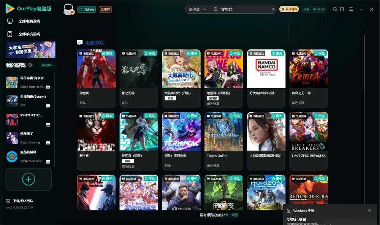Image resolution: width=380 pixels, height=225 pixels.
Task: Open the 极速会员 membership button
Action: 289,9
